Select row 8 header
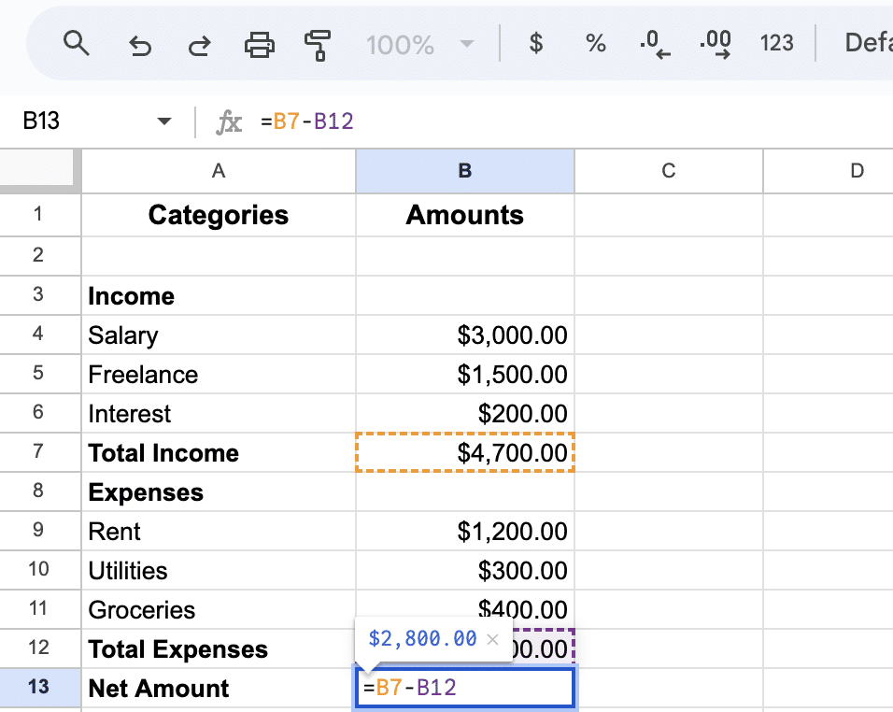This screenshot has height=712, width=893. click(x=38, y=491)
